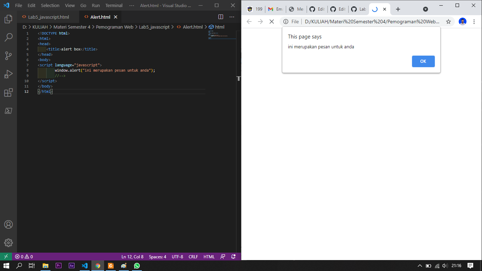Open the Chrome profile avatar
The height and width of the screenshot is (271, 482).
[463, 22]
